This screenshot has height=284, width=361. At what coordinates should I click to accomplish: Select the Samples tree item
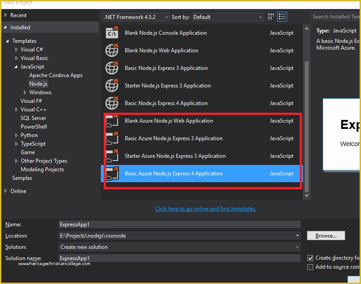(22, 178)
